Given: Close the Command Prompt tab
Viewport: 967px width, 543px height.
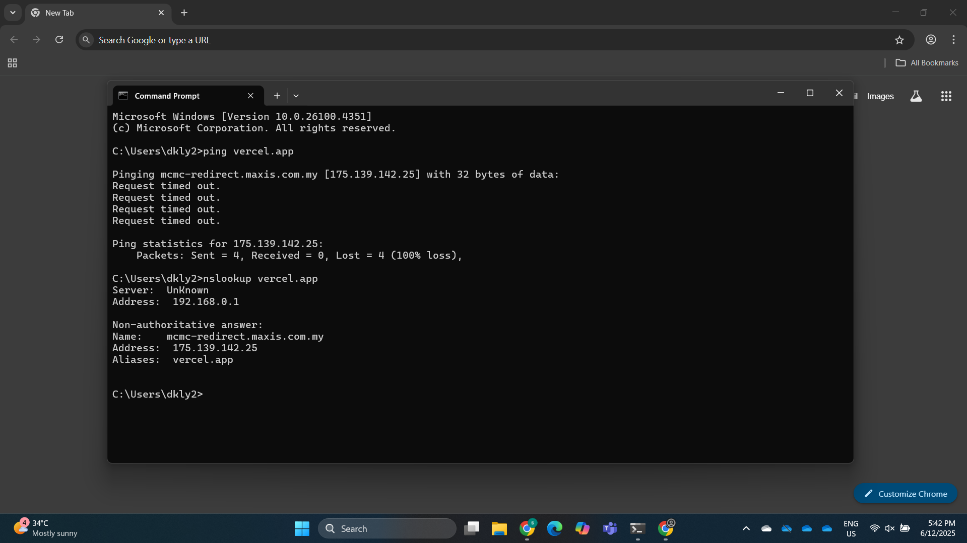Looking at the screenshot, I should (x=250, y=96).
